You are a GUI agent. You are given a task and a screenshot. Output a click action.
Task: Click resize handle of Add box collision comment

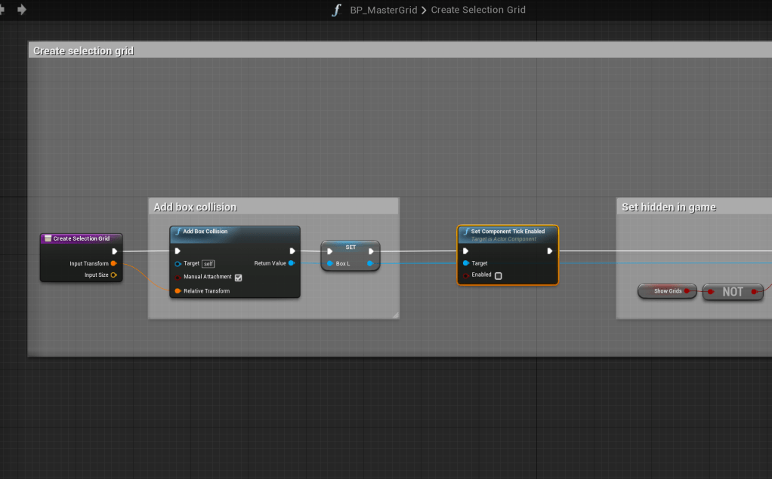(x=394, y=315)
